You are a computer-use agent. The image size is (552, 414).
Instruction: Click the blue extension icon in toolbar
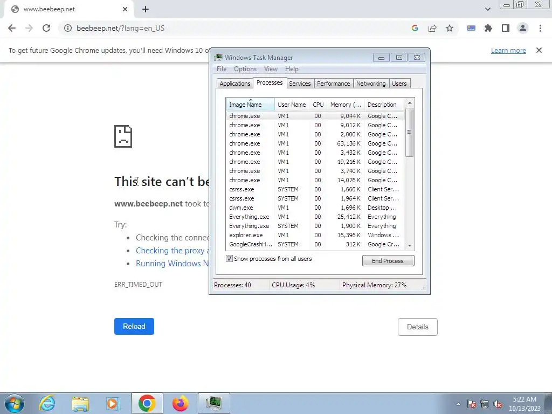[x=471, y=28]
